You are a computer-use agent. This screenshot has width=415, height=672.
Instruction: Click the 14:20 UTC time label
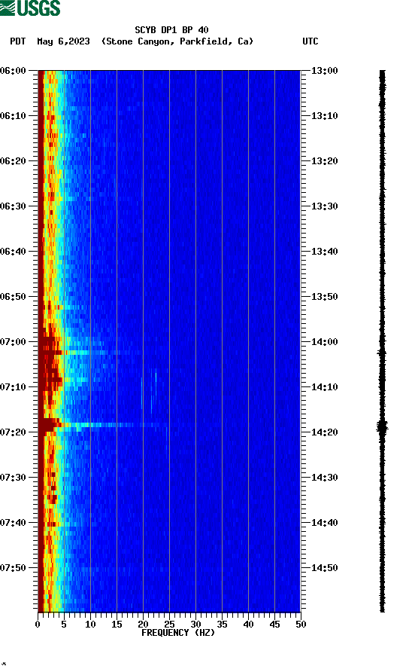pos(324,432)
